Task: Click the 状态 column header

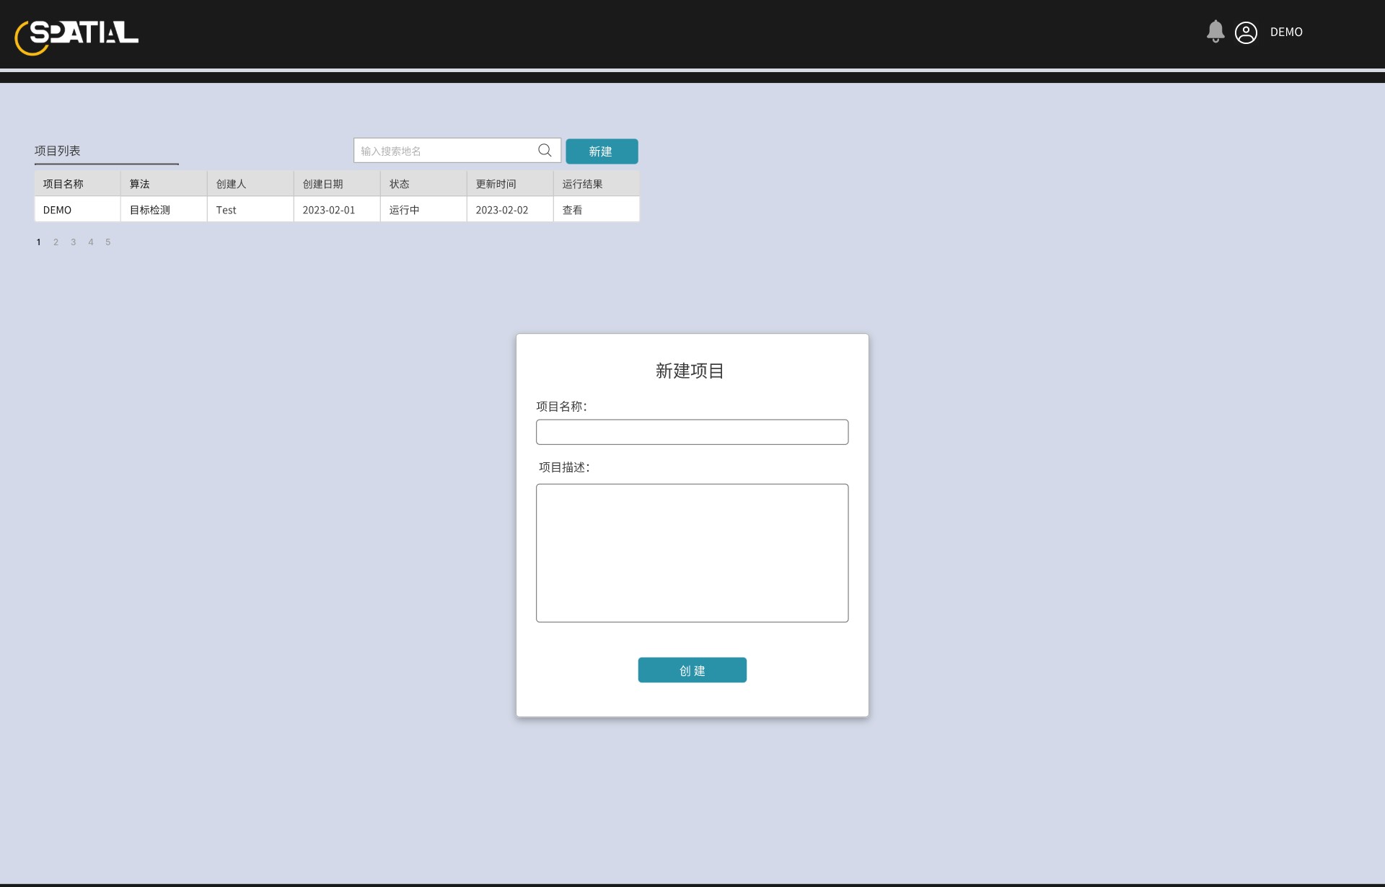Action: (x=423, y=184)
